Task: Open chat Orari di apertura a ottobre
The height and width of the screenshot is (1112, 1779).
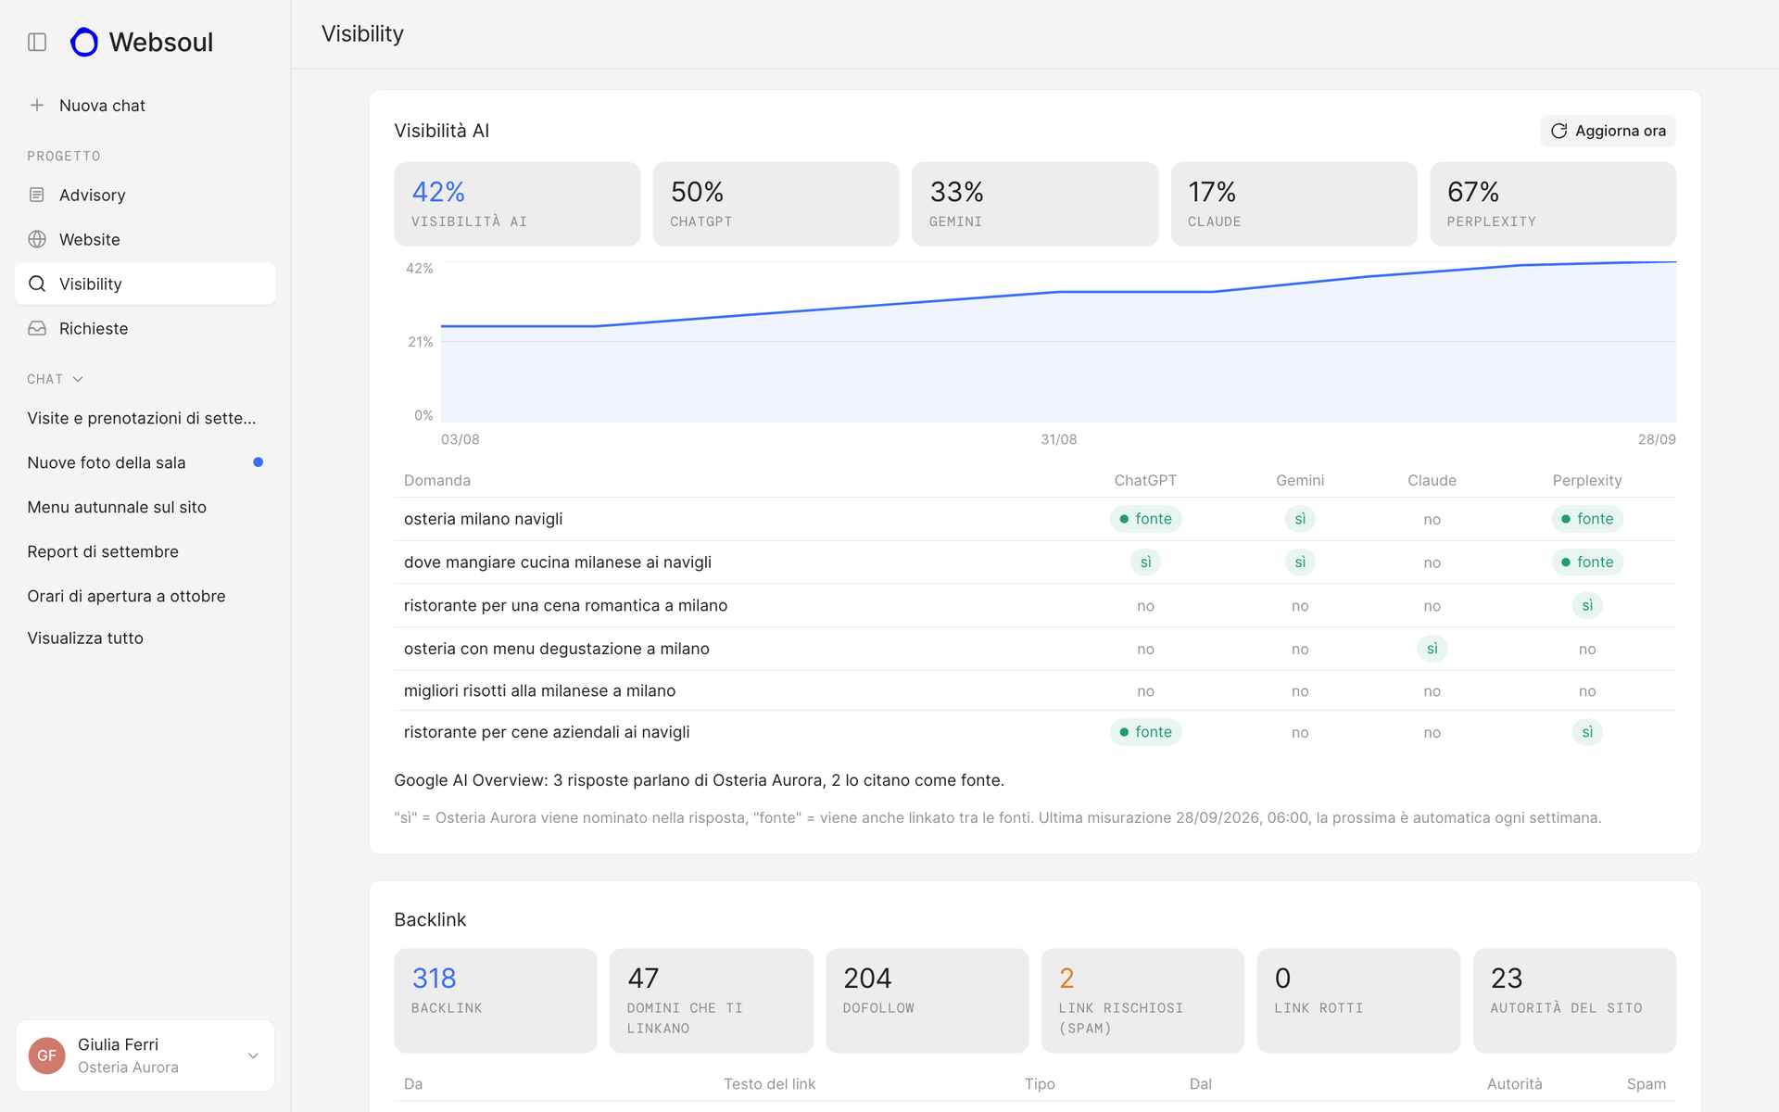Action: coord(145,596)
